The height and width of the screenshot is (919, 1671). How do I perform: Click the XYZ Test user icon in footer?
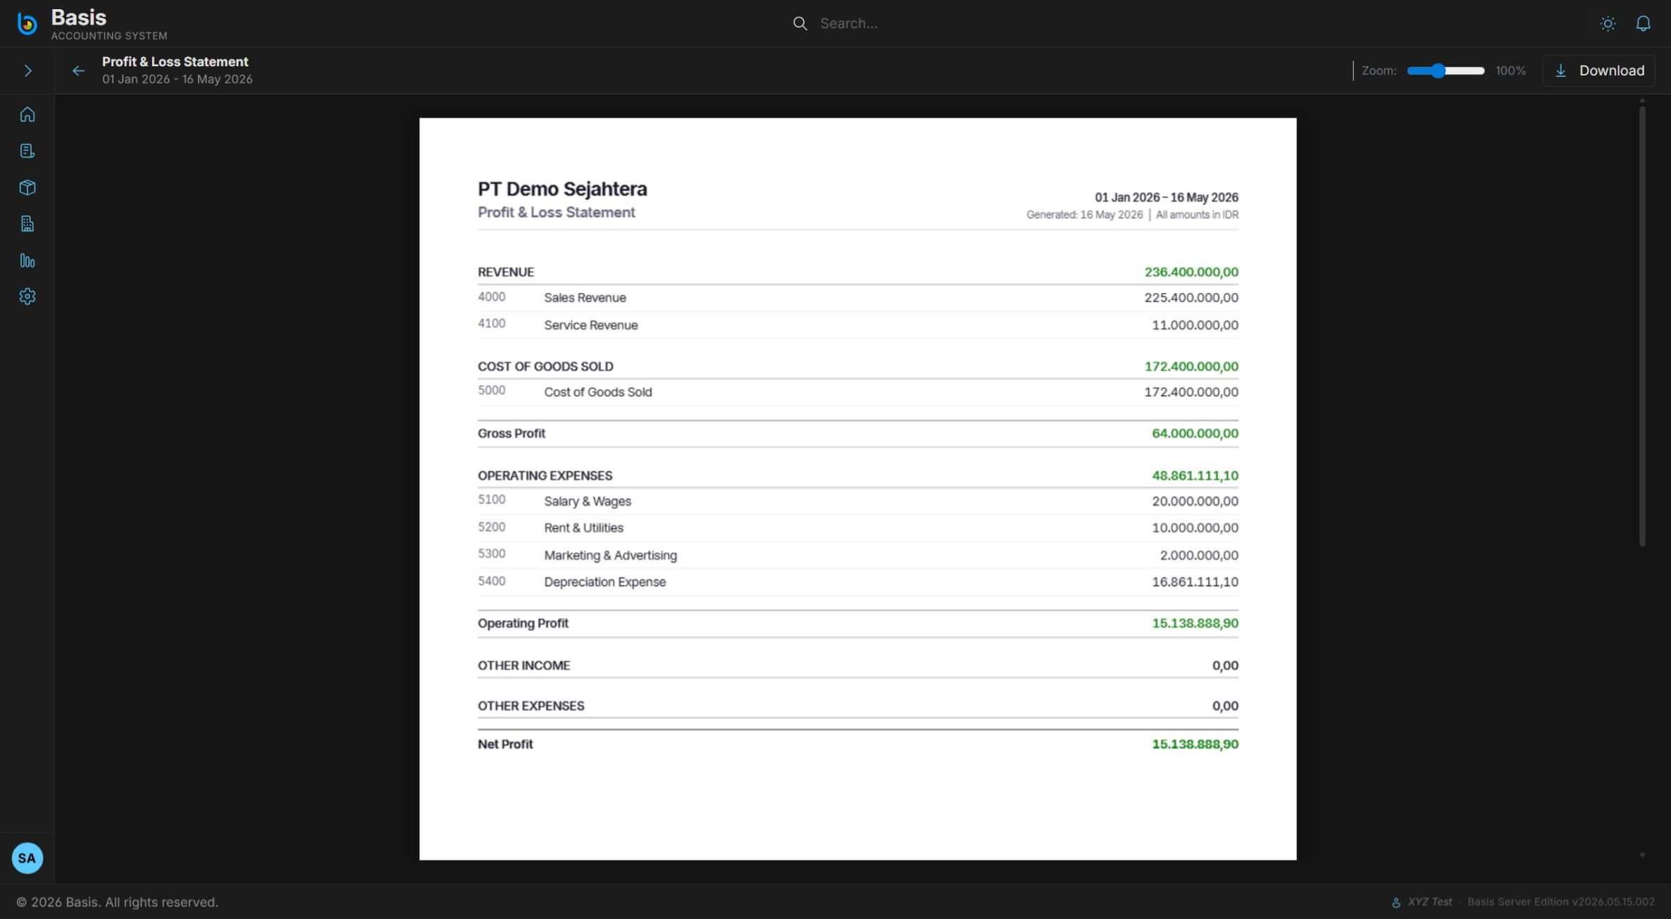click(1396, 902)
